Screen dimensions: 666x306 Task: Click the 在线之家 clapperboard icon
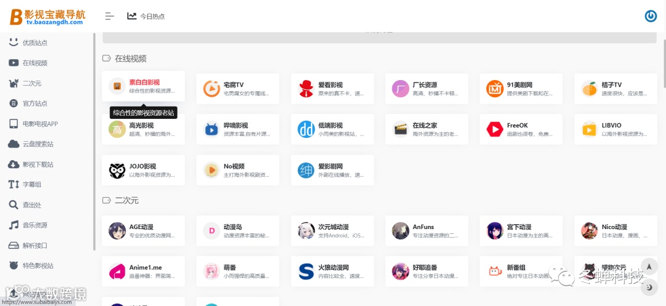[400, 129]
